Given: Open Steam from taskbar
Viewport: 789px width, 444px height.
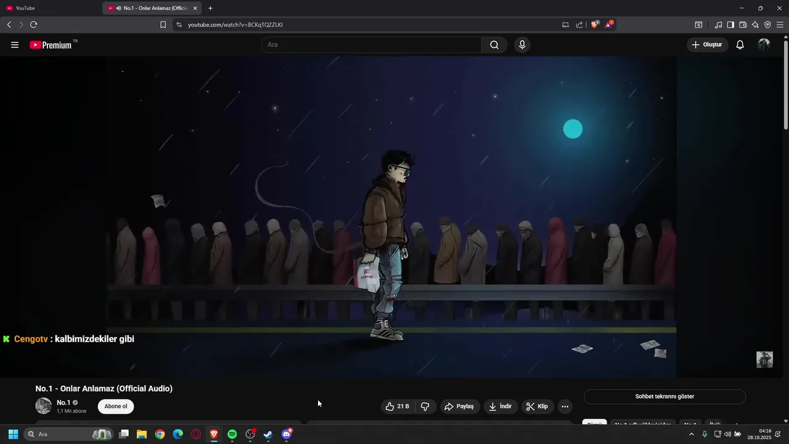Looking at the screenshot, I should [268, 434].
